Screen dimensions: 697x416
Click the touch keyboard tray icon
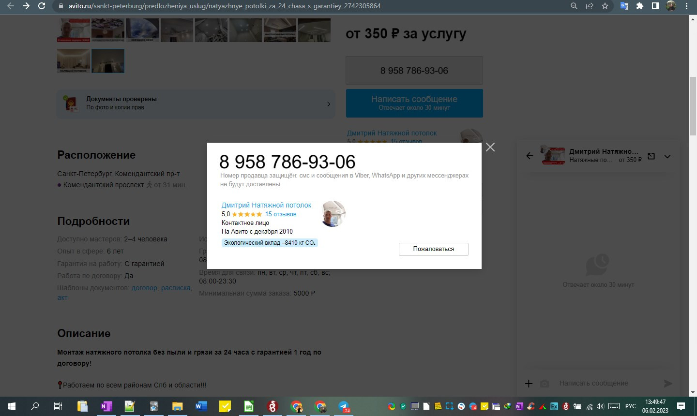tap(614, 406)
